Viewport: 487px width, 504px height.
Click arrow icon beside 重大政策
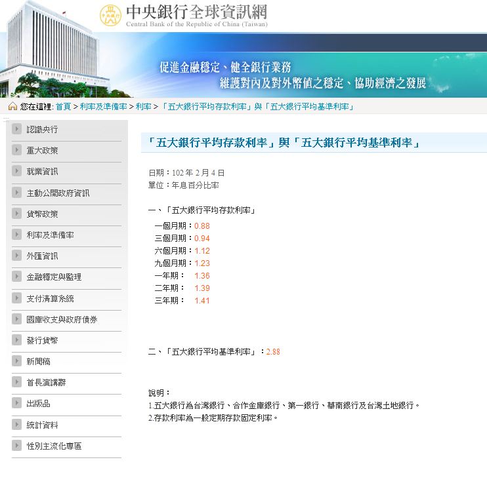[x=16, y=150]
